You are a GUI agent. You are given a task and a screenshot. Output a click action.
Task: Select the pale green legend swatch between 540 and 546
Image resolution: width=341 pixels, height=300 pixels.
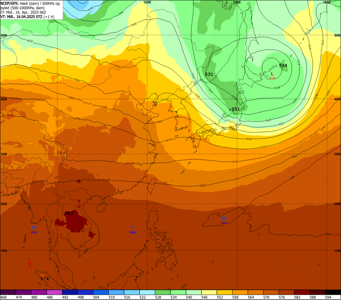point(193,292)
